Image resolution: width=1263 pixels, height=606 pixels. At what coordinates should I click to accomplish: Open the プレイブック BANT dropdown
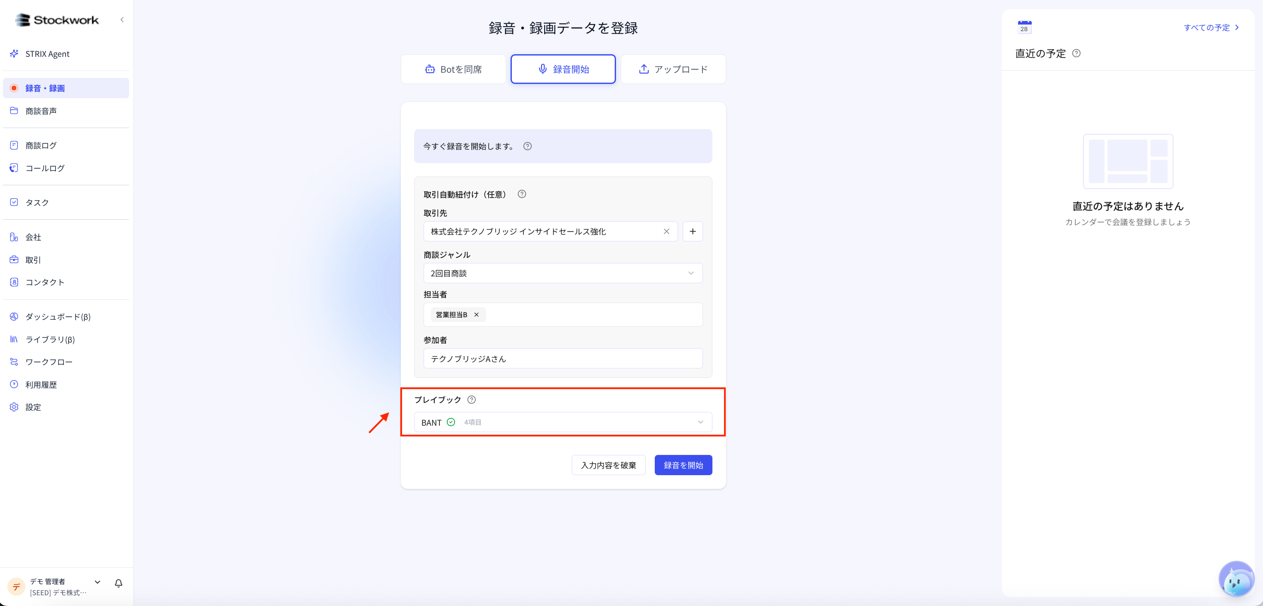pos(563,422)
